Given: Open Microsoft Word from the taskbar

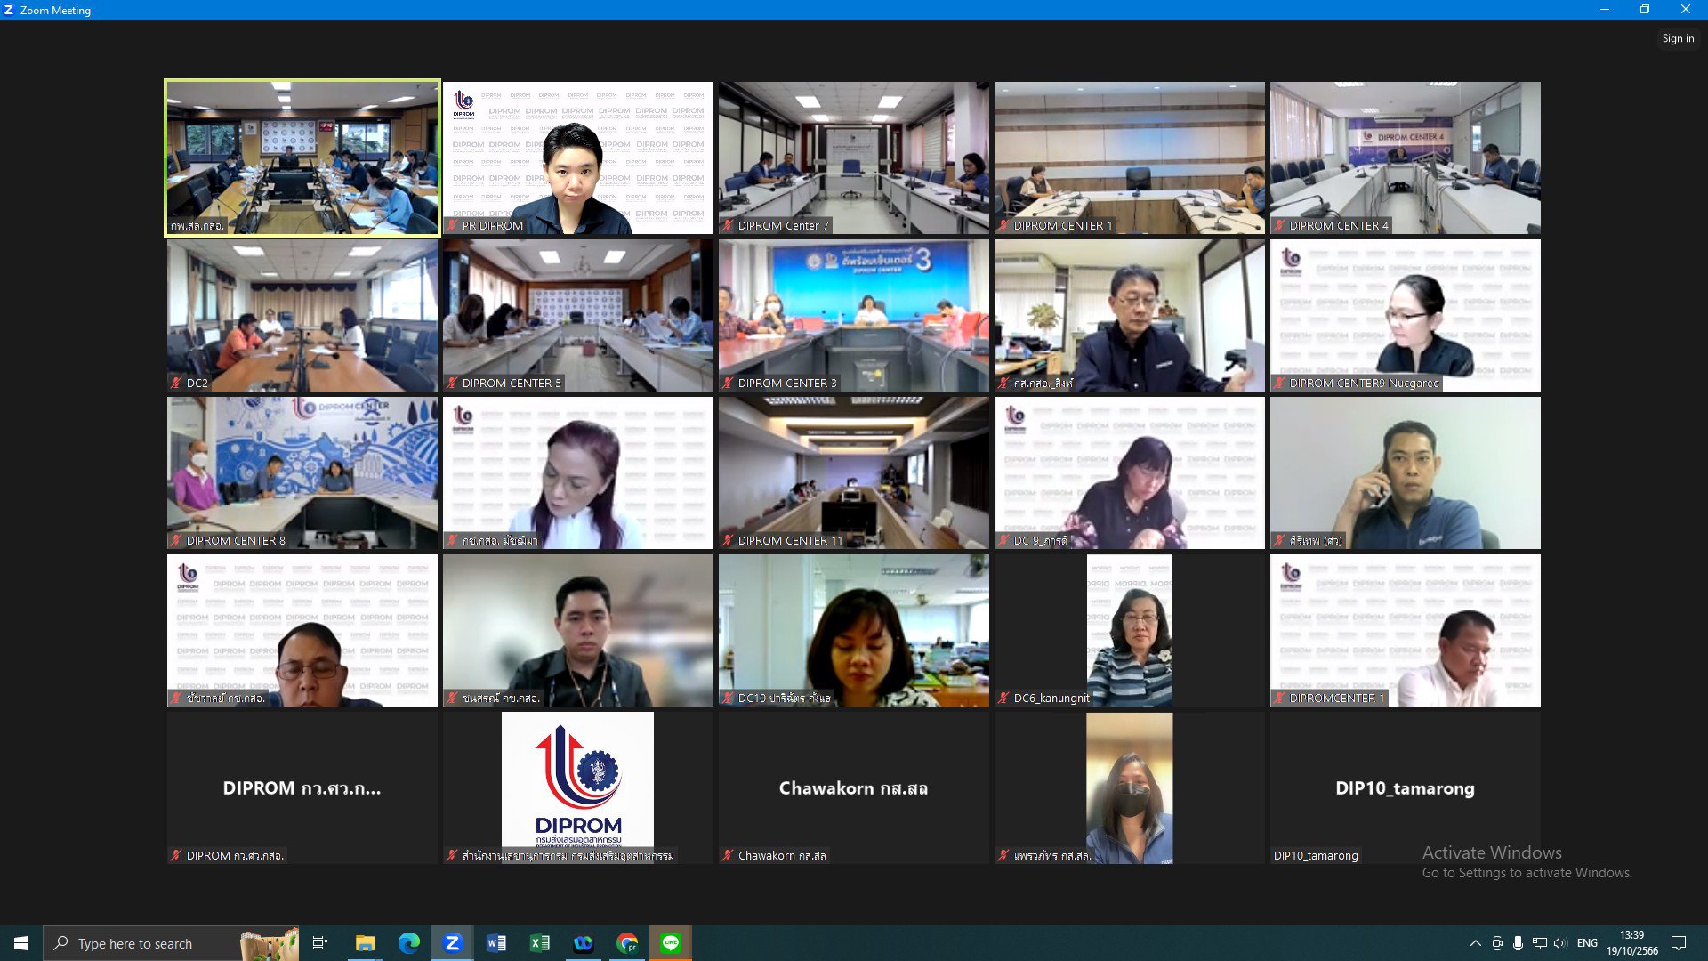Looking at the screenshot, I should point(495,943).
